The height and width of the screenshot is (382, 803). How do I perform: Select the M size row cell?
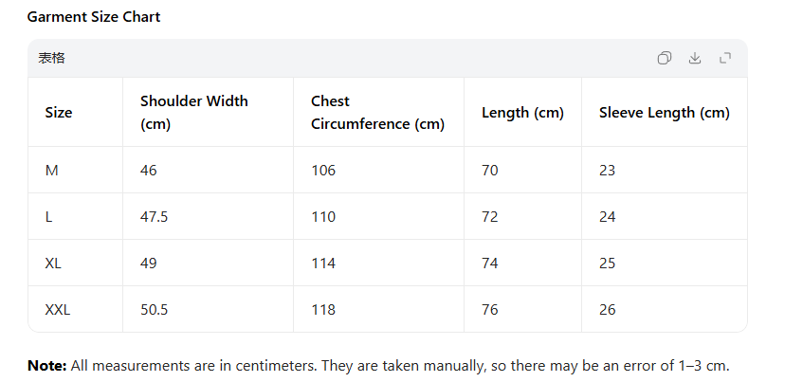52,171
